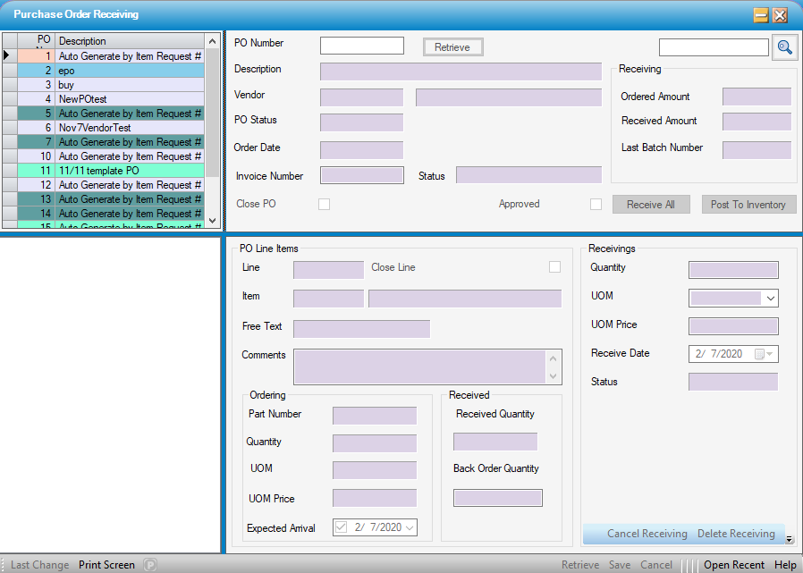Select row marker for PO 1
The width and height of the screenshot is (803, 573).
pos(9,55)
